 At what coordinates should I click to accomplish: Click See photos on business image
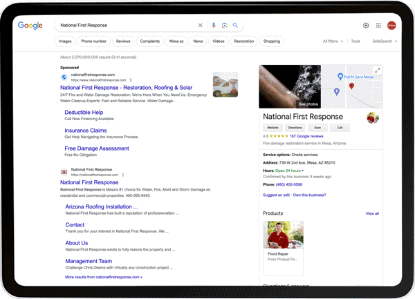pos(308,104)
